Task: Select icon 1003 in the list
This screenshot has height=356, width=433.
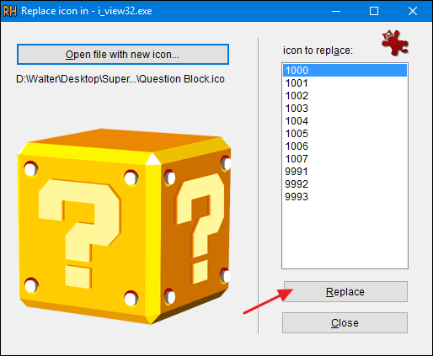Action: 345,109
